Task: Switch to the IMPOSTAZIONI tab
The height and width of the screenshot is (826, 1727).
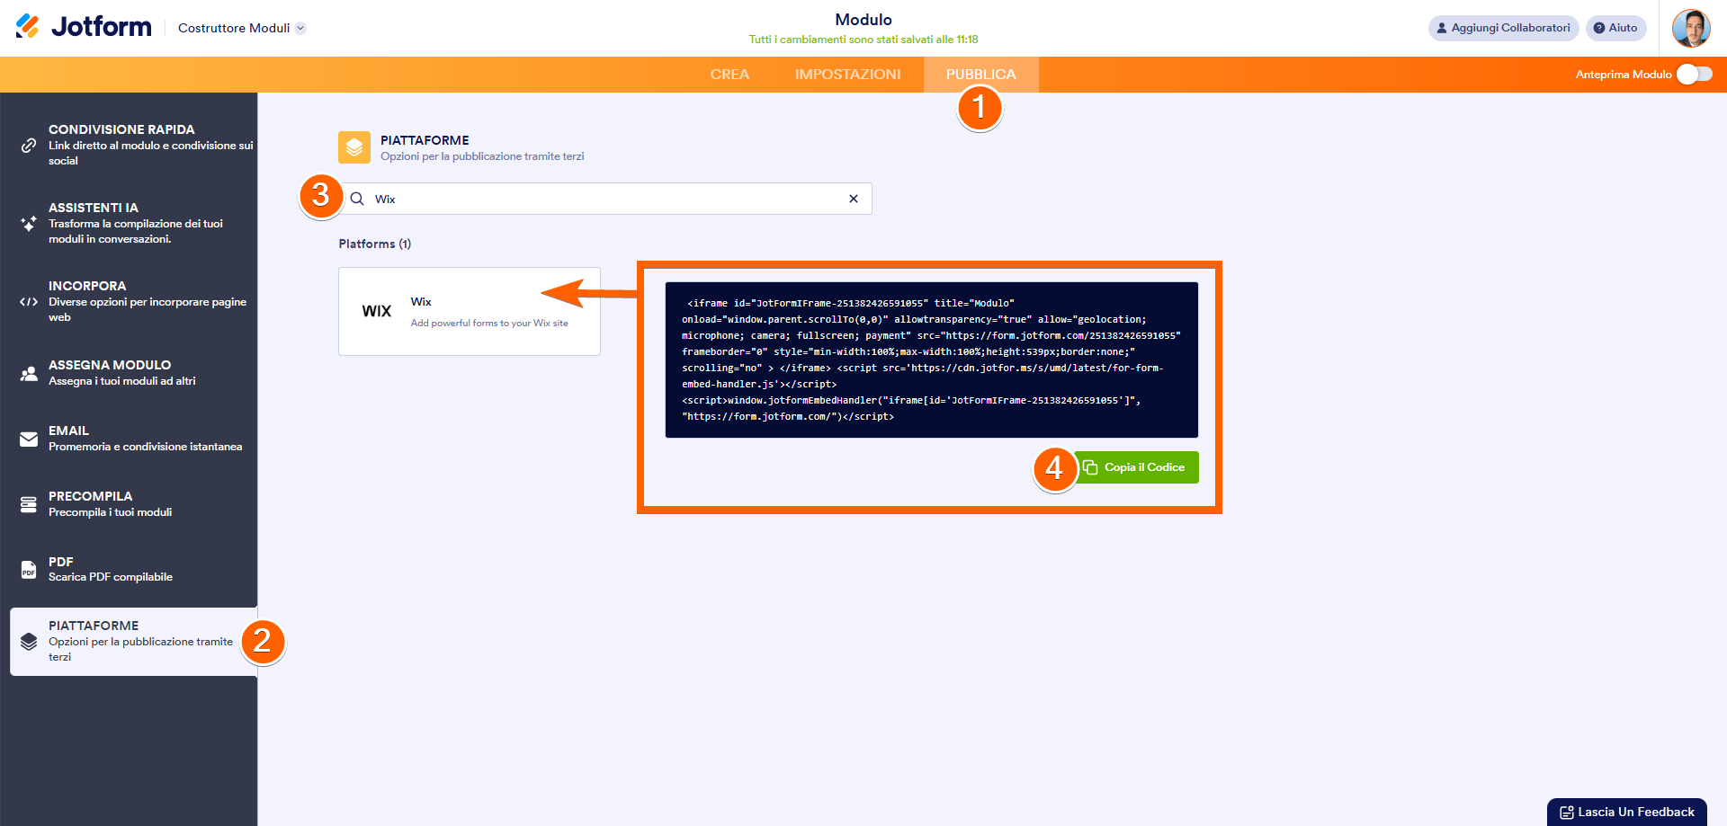Action: [847, 75]
